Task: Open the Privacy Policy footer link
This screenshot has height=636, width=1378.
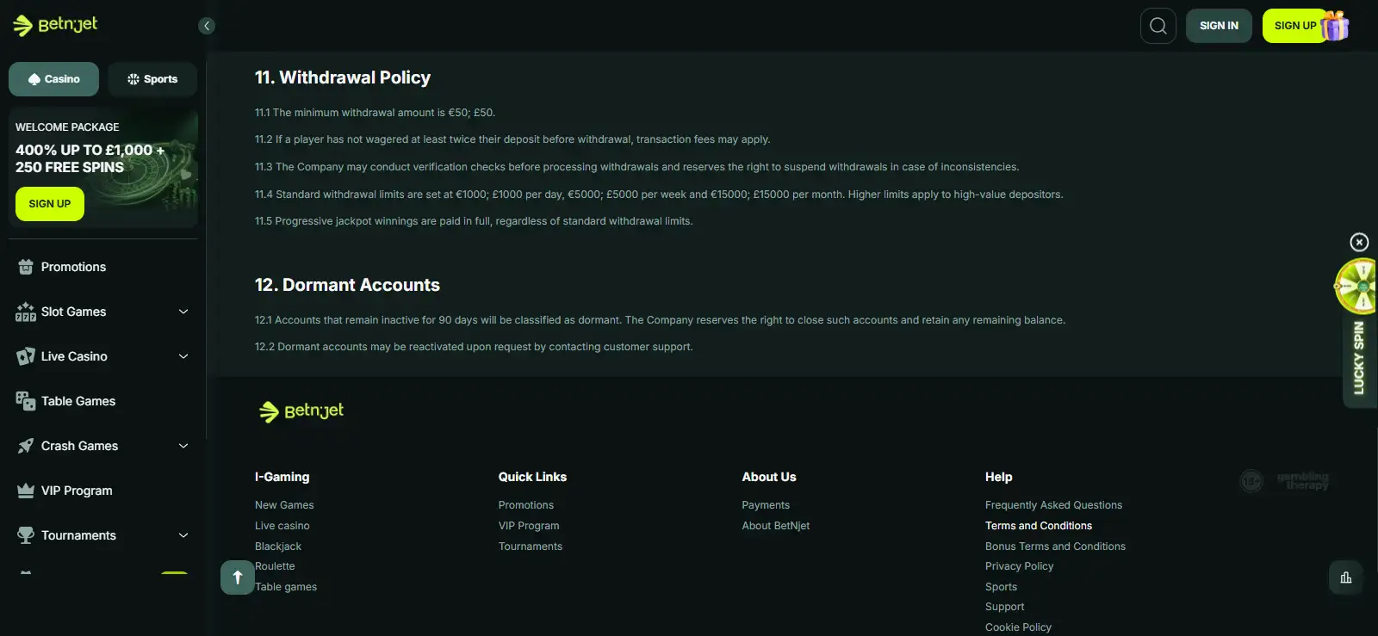Action: [1019, 566]
